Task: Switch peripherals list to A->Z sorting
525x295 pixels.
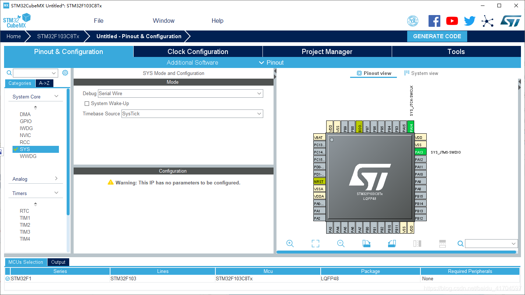Action: (44, 83)
